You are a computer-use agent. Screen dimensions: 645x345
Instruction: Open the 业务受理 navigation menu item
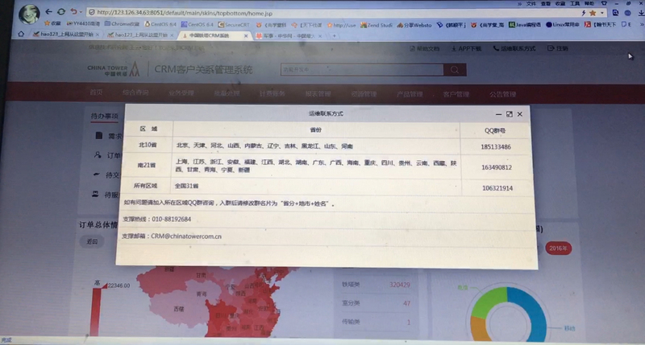point(181,93)
